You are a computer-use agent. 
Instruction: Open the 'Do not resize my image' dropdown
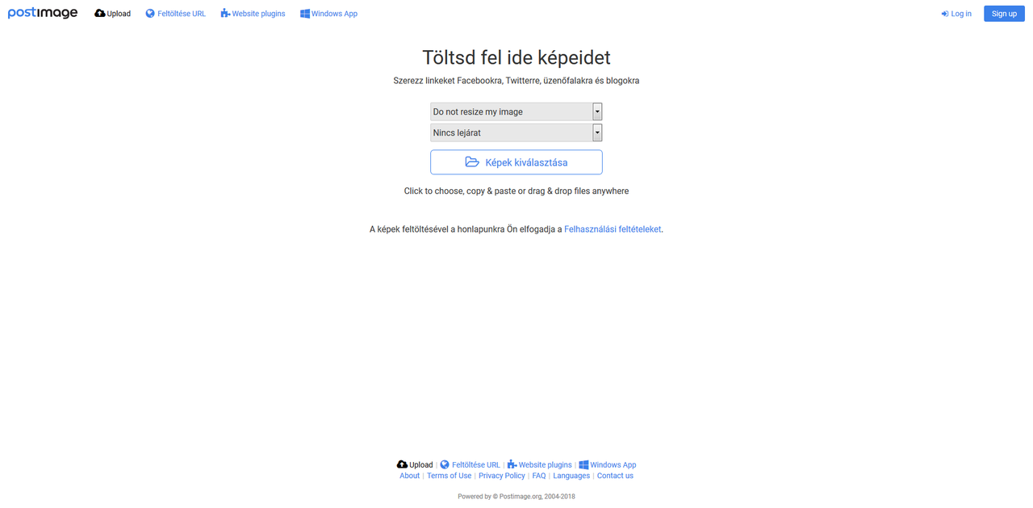(x=516, y=111)
